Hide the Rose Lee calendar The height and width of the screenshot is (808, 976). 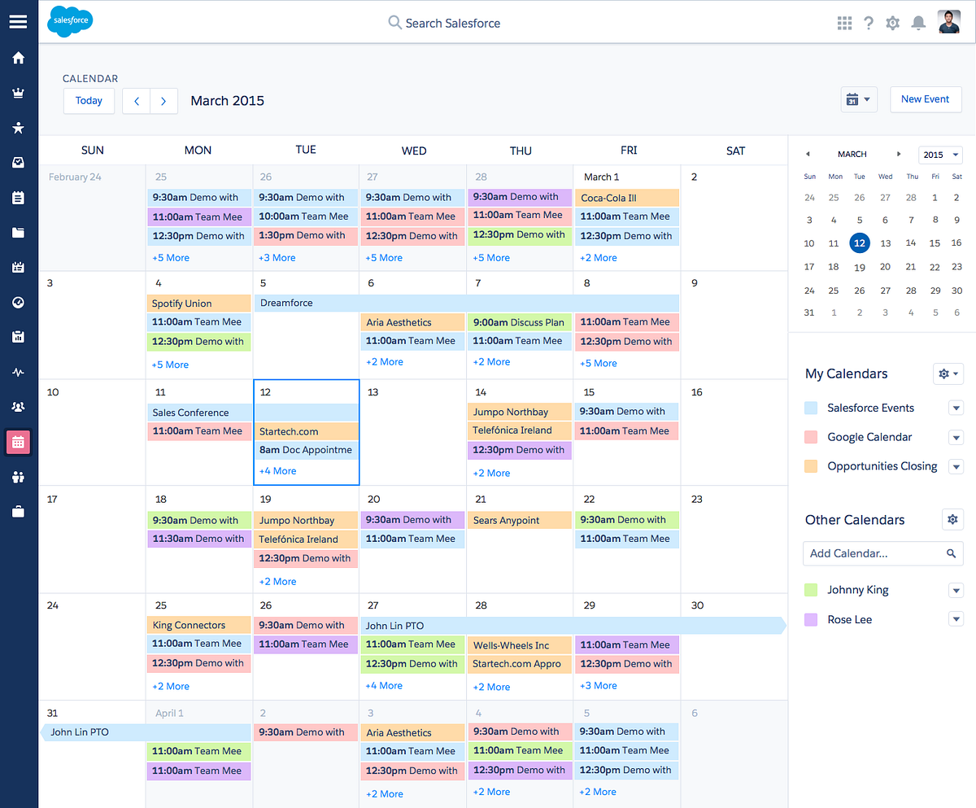click(956, 619)
